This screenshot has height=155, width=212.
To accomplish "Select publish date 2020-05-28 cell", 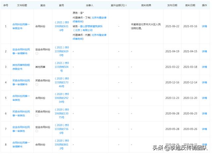I will [x=172, y=129].
